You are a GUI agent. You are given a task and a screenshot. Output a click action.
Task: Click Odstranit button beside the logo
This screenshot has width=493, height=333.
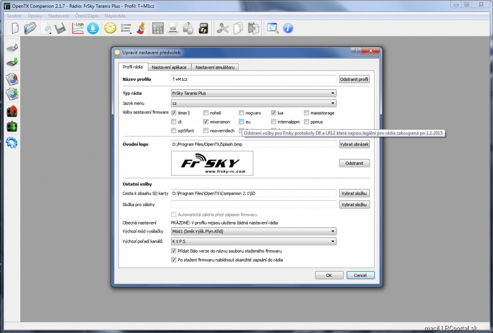pos(354,163)
